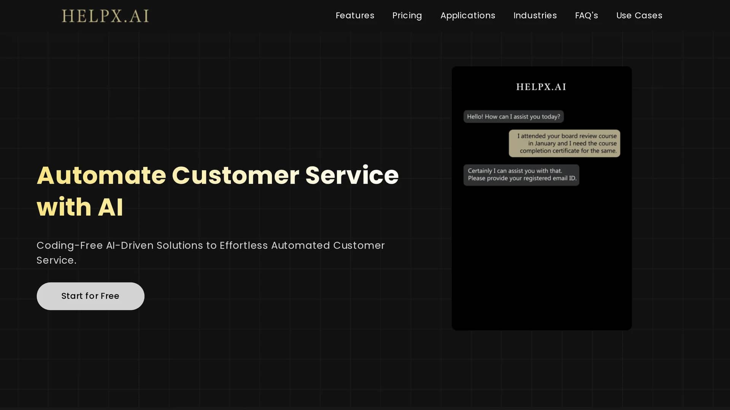Click the 'Certainly I can assist you' reply bubble
Image resolution: width=730 pixels, height=410 pixels.
pyautogui.click(x=521, y=175)
